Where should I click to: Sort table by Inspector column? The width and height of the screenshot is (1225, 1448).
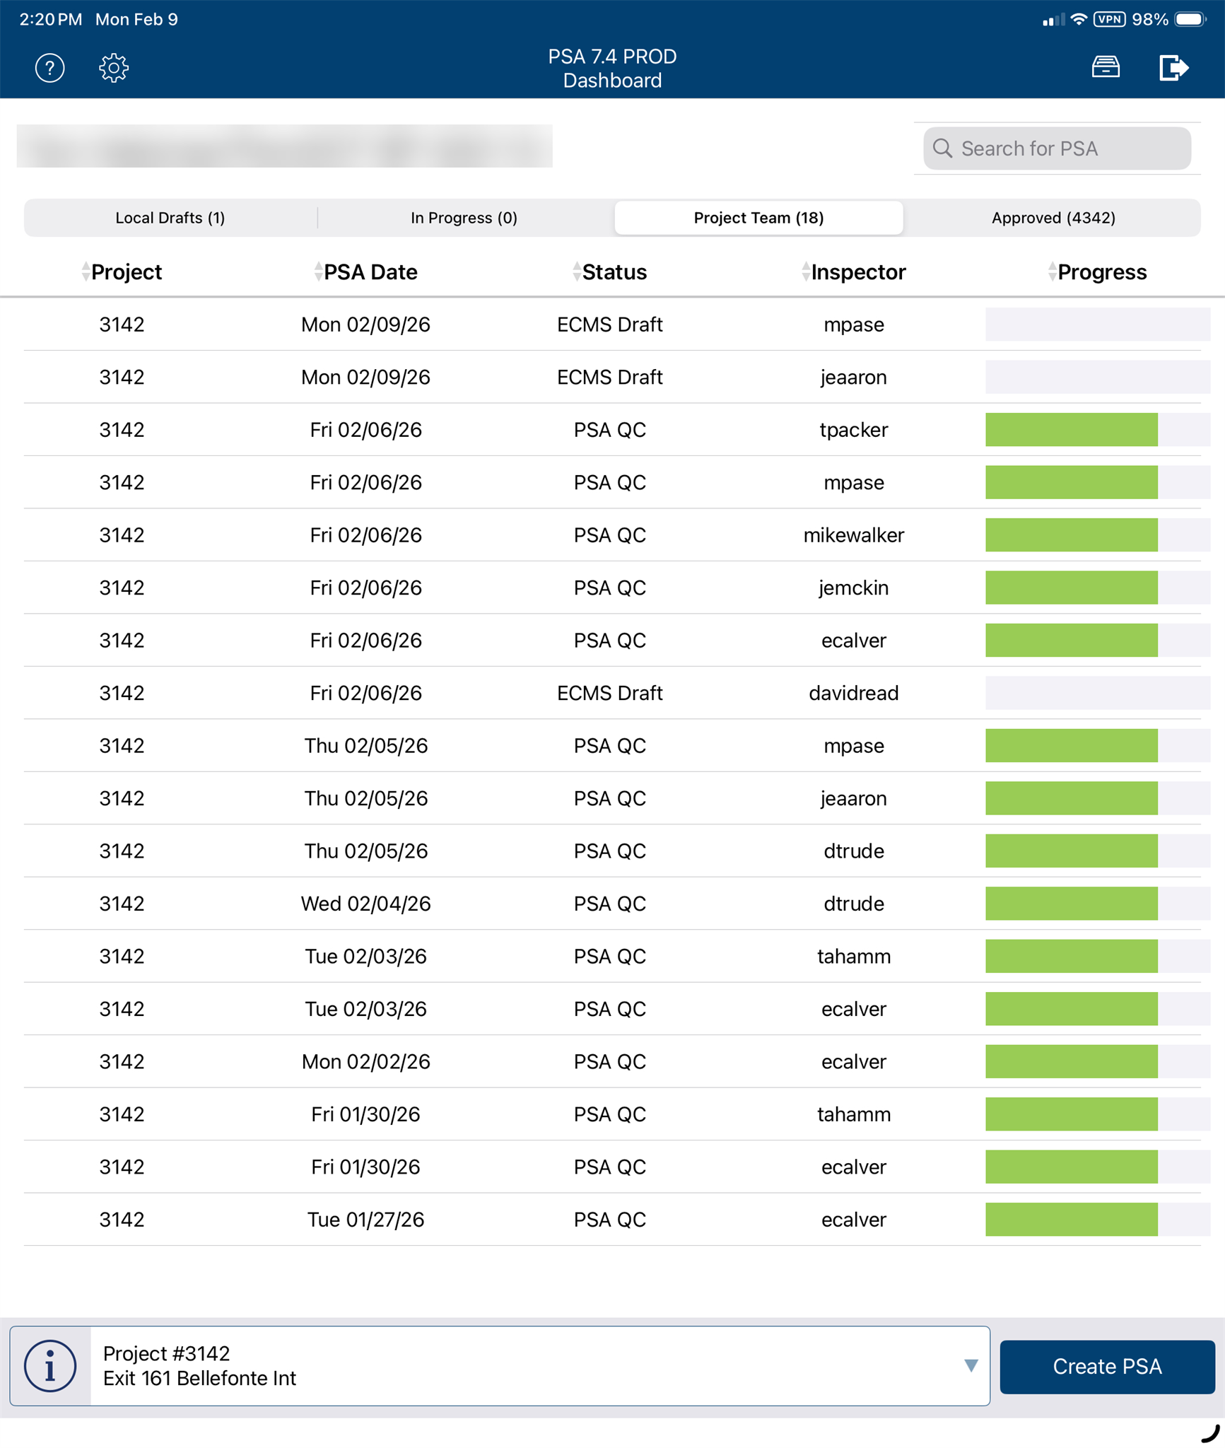tap(853, 271)
